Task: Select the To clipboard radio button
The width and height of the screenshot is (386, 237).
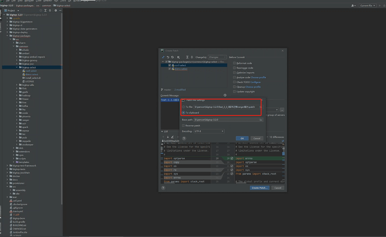Action: 183,113
